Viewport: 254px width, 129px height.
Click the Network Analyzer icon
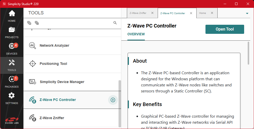(32, 45)
